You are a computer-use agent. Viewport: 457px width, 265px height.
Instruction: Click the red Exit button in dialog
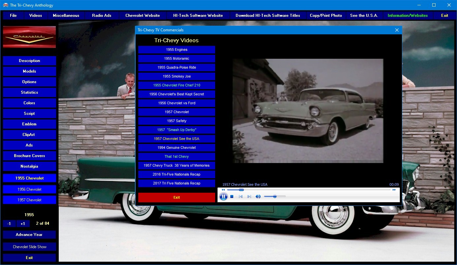coord(177,197)
